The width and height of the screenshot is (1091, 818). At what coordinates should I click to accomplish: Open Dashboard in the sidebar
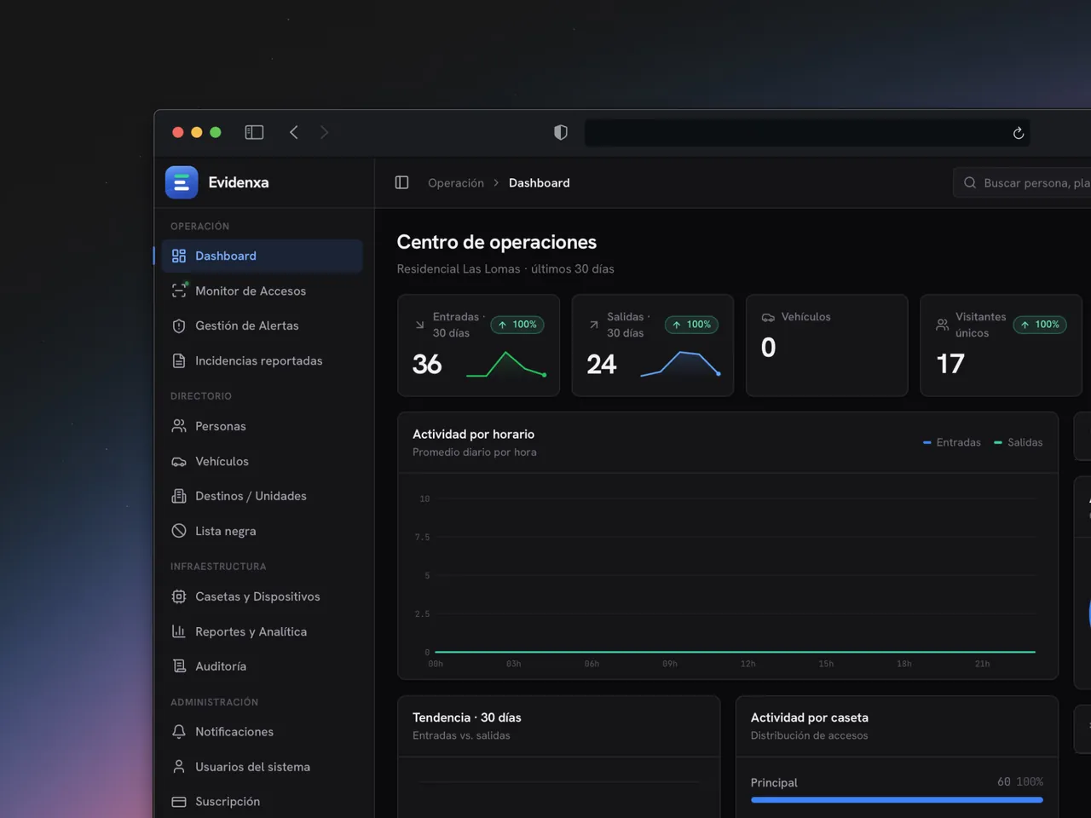262,256
